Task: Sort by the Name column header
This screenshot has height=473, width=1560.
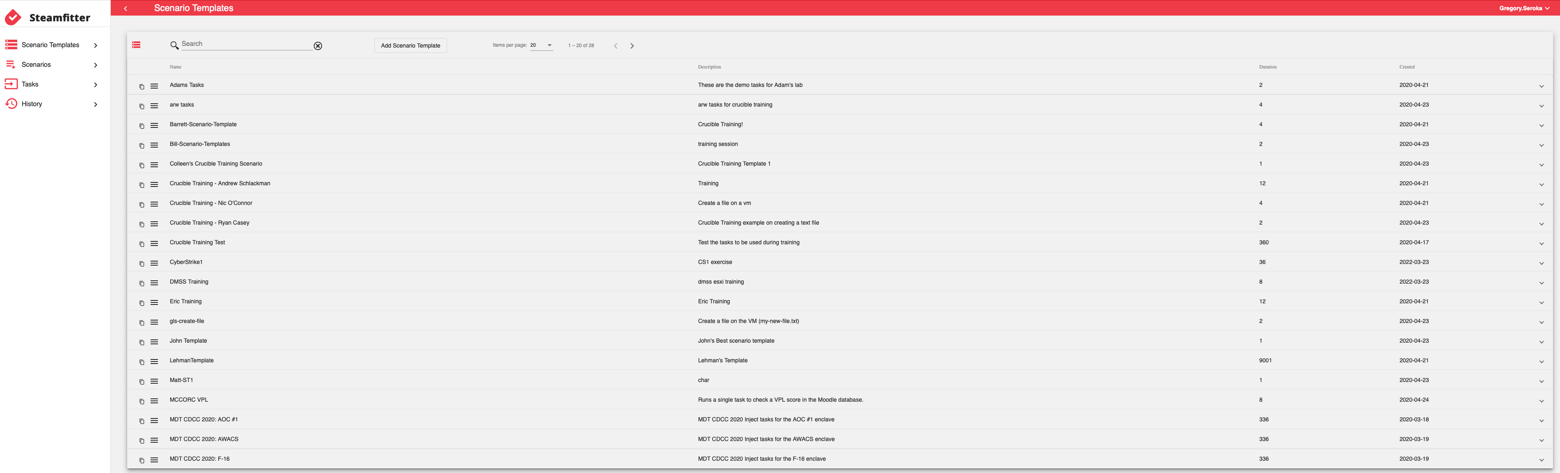Action: (176, 67)
